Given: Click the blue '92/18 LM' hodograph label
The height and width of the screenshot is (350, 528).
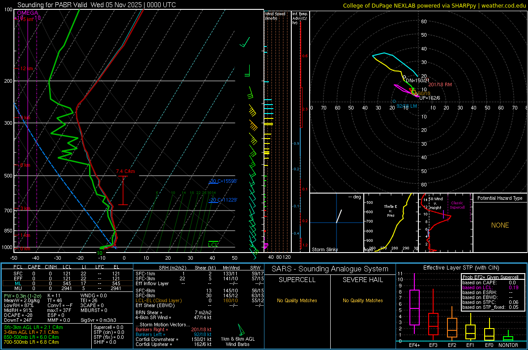Looking at the screenshot, I should tap(406, 106).
